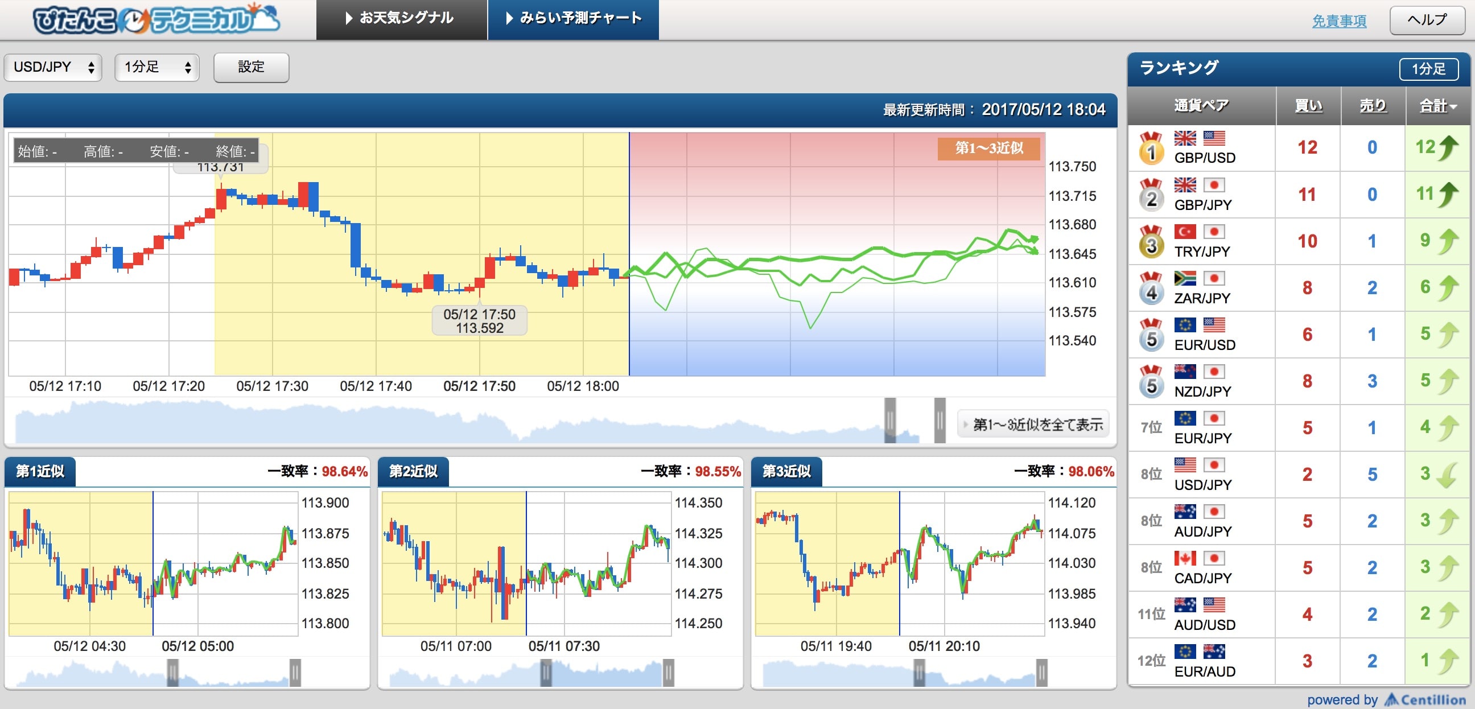Click the ぴたんこテクニカル logo
Image resolution: width=1475 pixels, height=709 pixels.
pos(156,19)
